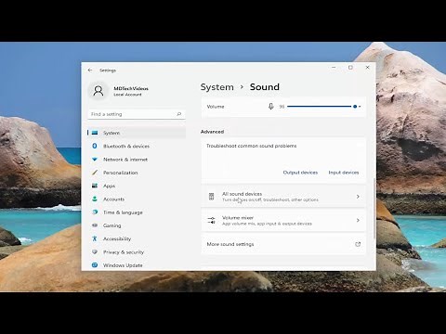Viewport: 446px width, 334px height.
Task: Open the Apps settings page
Action: pyautogui.click(x=137, y=186)
